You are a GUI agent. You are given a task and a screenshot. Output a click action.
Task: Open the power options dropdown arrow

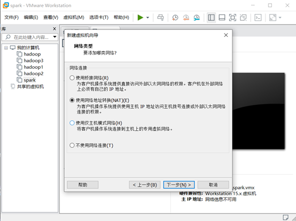point(148,18)
